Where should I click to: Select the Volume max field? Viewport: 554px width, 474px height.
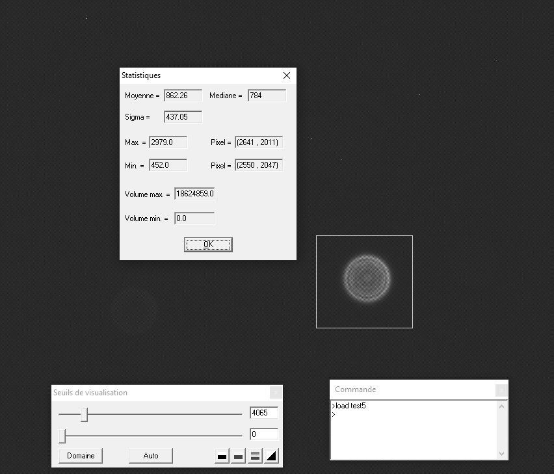(x=194, y=193)
